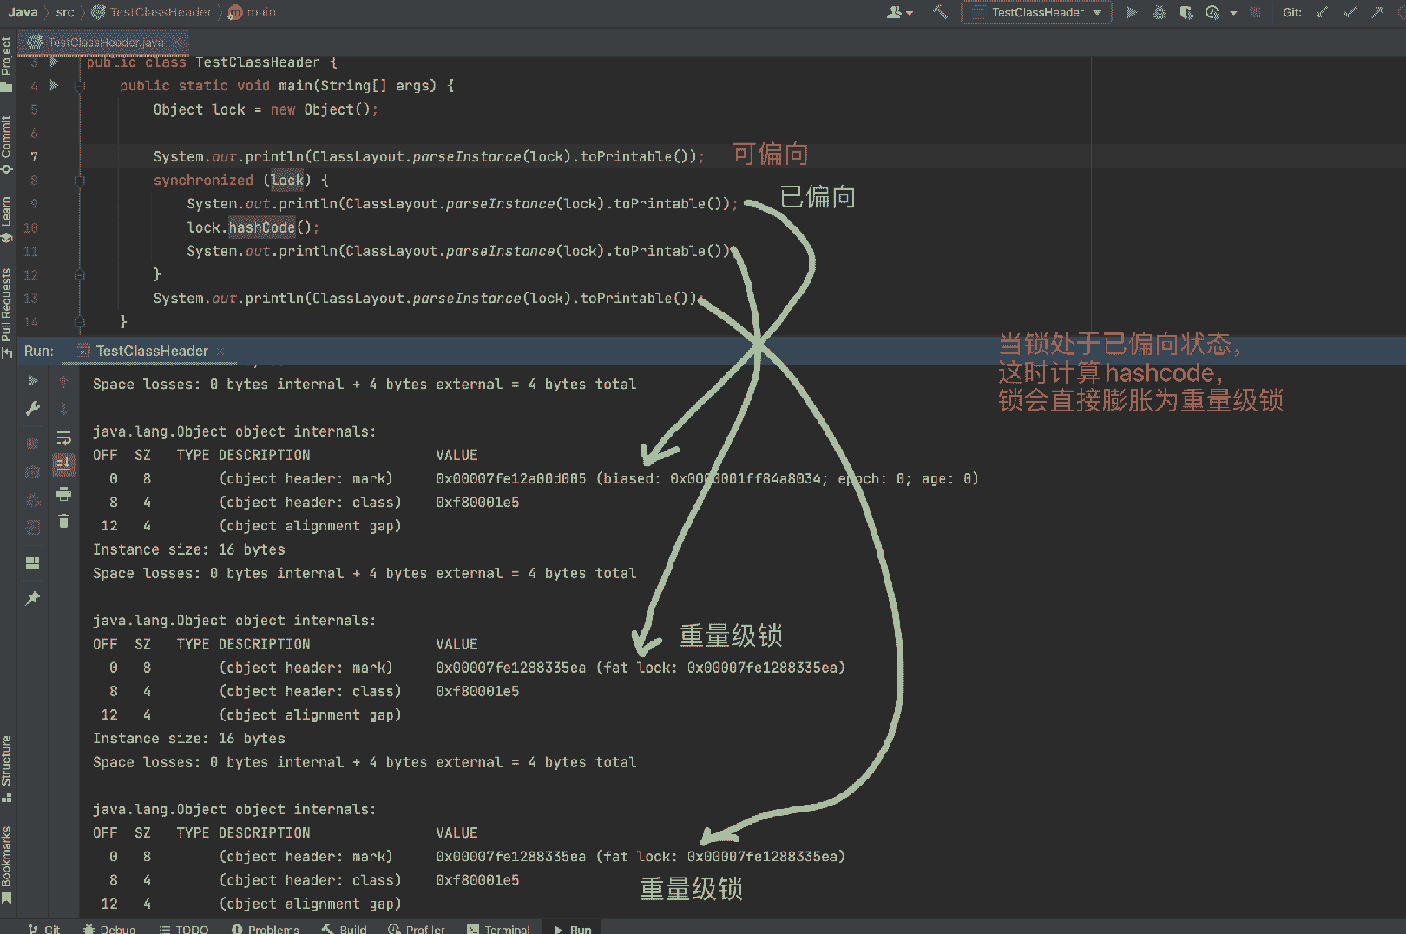Click the Stop icon in Run panel

(33, 444)
